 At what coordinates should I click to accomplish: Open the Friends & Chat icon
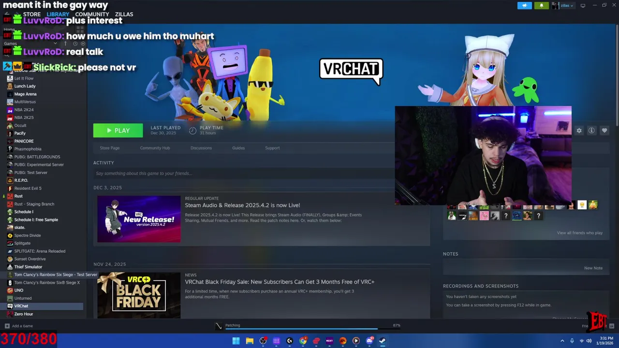pyautogui.click(x=612, y=326)
